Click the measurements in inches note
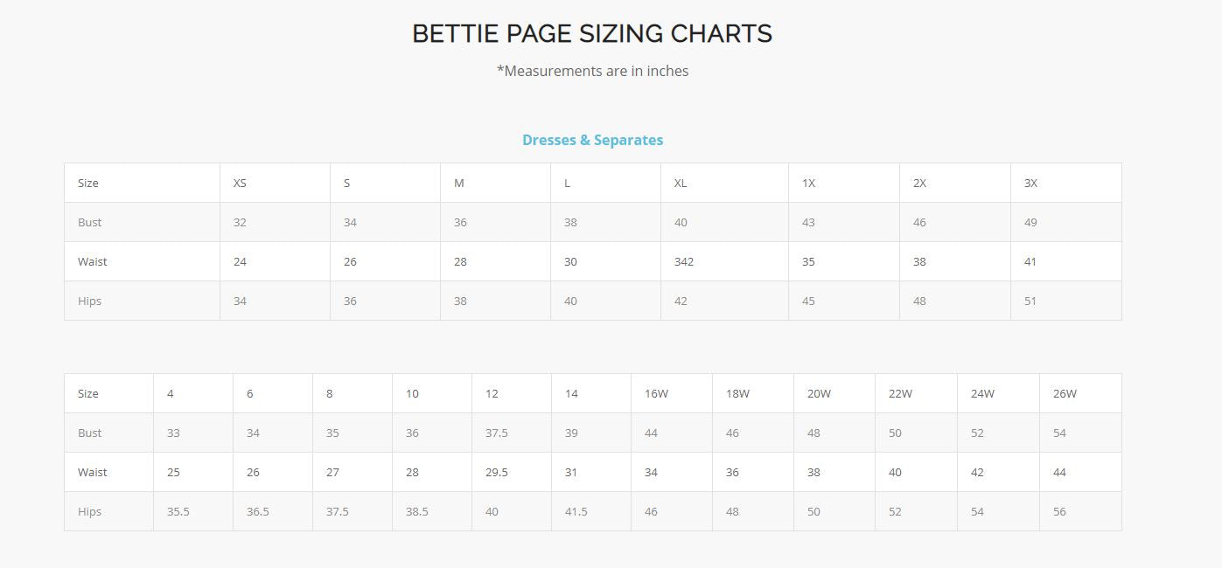 592,71
